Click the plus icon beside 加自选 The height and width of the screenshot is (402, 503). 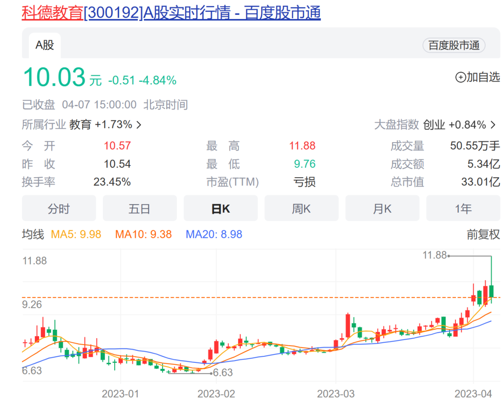461,77
